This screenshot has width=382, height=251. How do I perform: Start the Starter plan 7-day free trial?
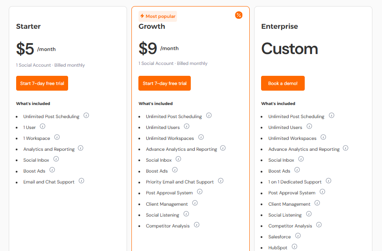[42, 83]
